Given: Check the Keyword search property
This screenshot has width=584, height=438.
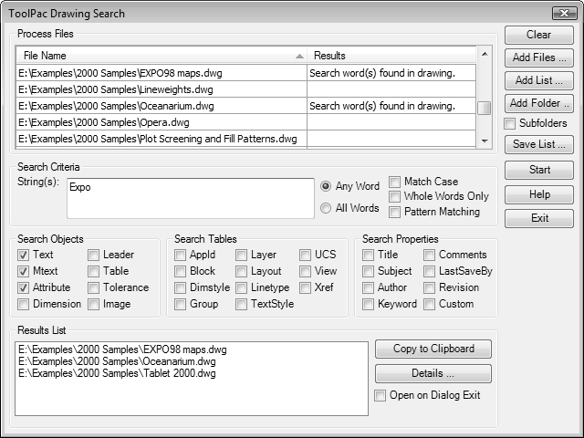Looking at the screenshot, I should [368, 304].
